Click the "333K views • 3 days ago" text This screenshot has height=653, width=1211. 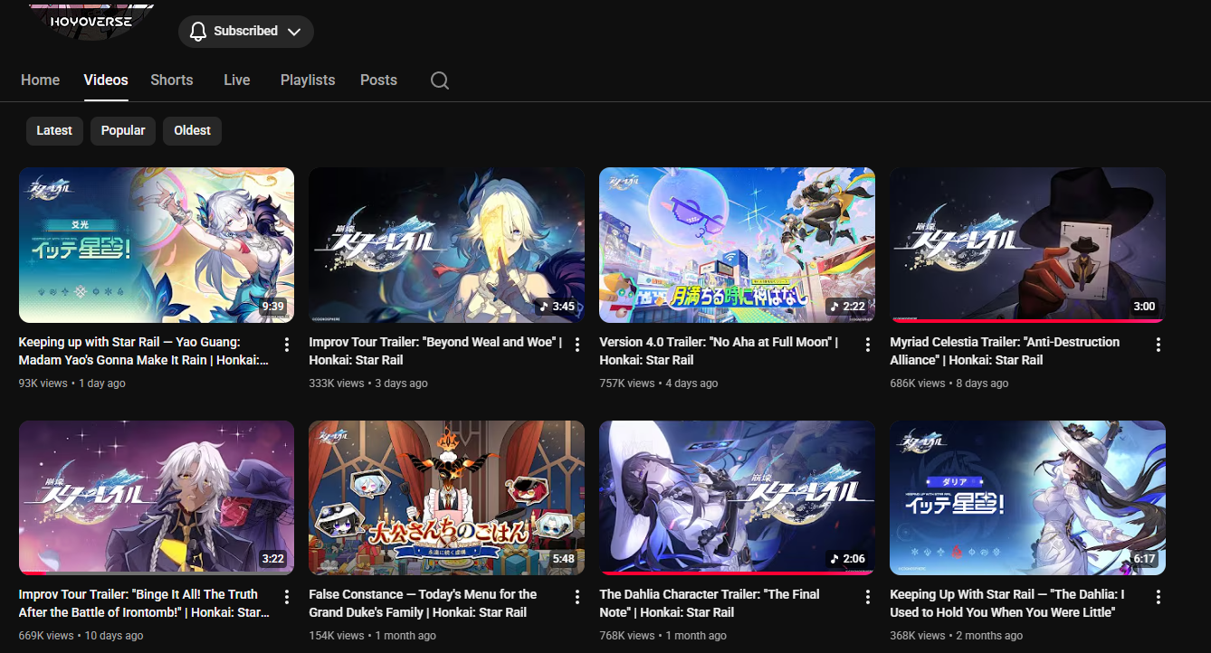click(x=368, y=383)
